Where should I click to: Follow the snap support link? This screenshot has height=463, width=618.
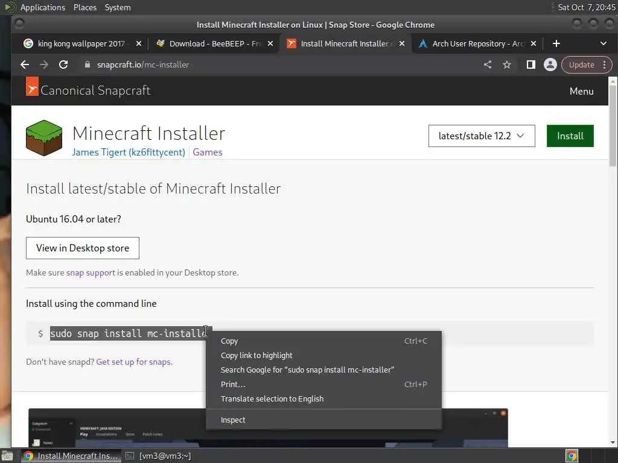[91, 273]
